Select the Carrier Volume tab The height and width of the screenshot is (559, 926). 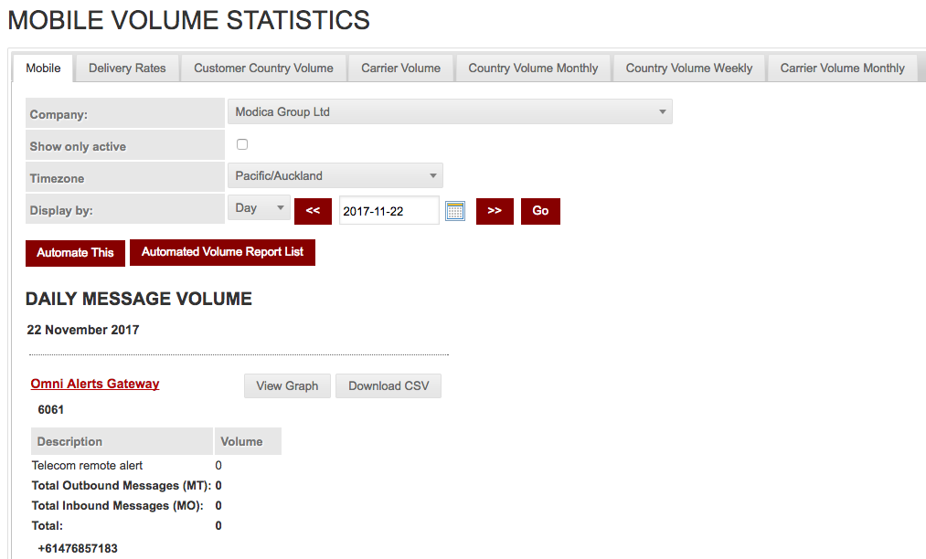pos(400,69)
